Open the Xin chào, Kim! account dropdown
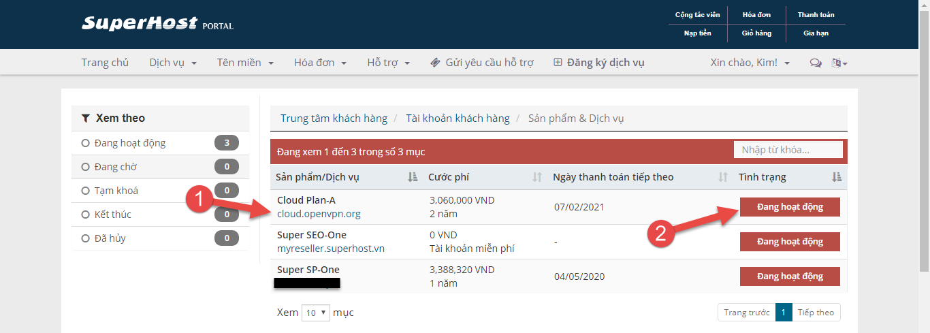The height and width of the screenshot is (333, 930). pos(750,63)
